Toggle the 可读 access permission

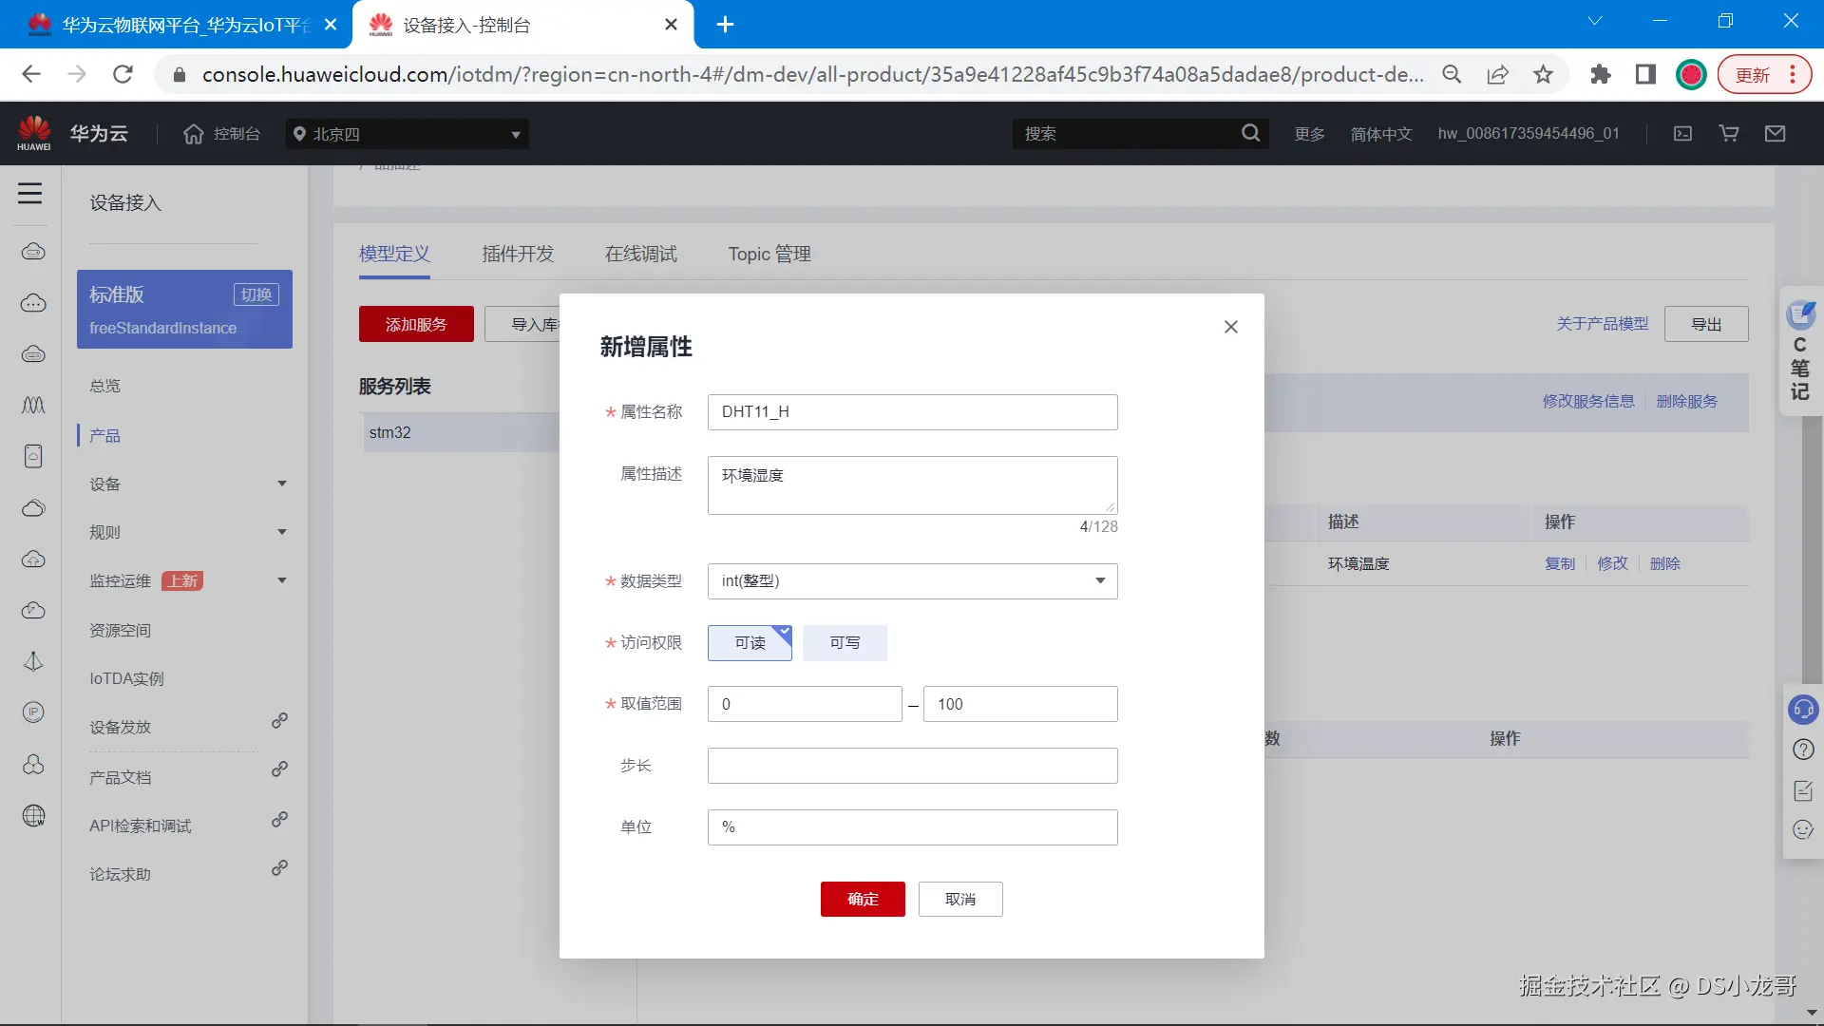click(x=750, y=643)
